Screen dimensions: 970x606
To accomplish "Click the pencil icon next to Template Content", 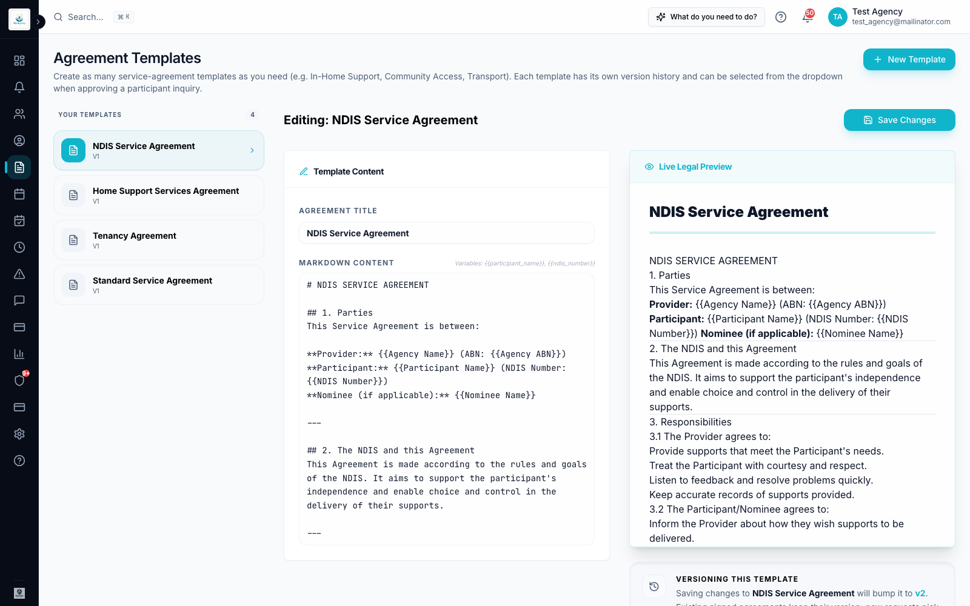I will click(304, 171).
